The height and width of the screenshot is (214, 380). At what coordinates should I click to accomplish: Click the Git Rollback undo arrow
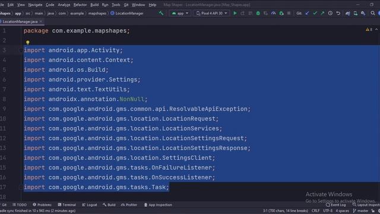pos(338,13)
